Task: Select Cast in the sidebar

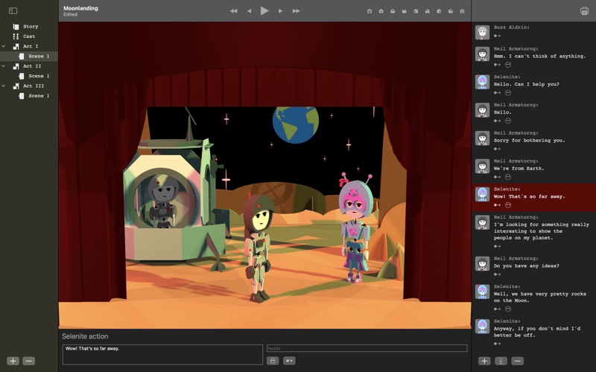Action: pyautogui.click(x=29, y=36)
